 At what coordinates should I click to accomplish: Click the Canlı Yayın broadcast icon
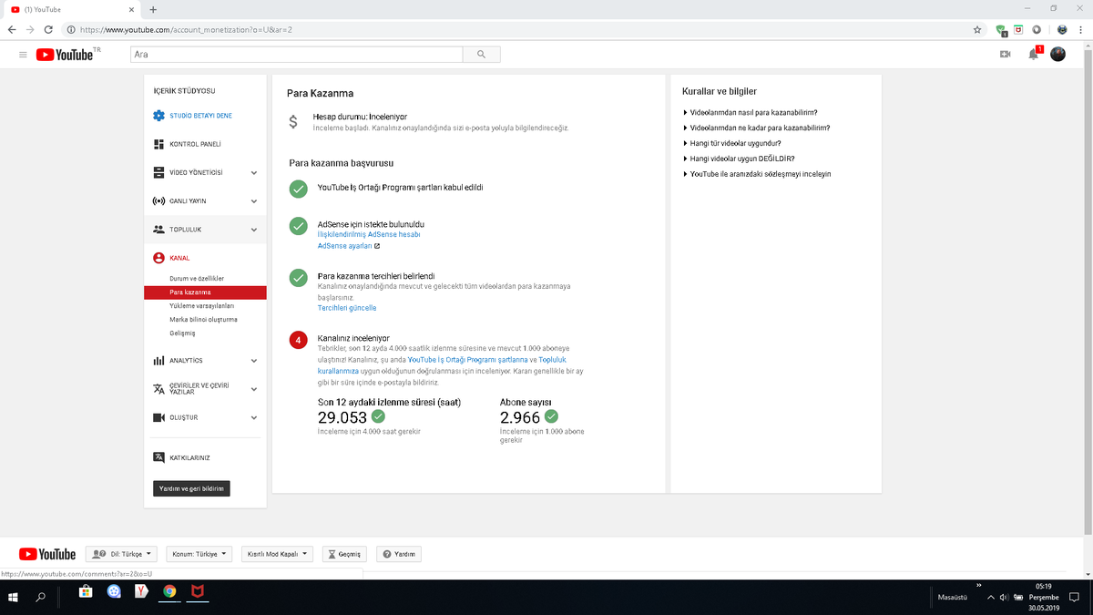(x=158, y=201)
